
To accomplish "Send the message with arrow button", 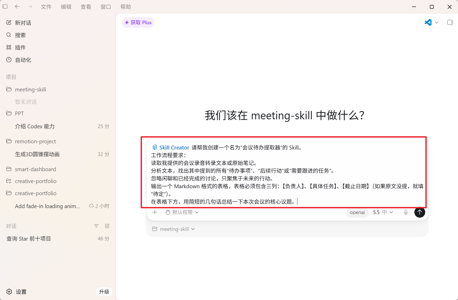I will [420, 212].
